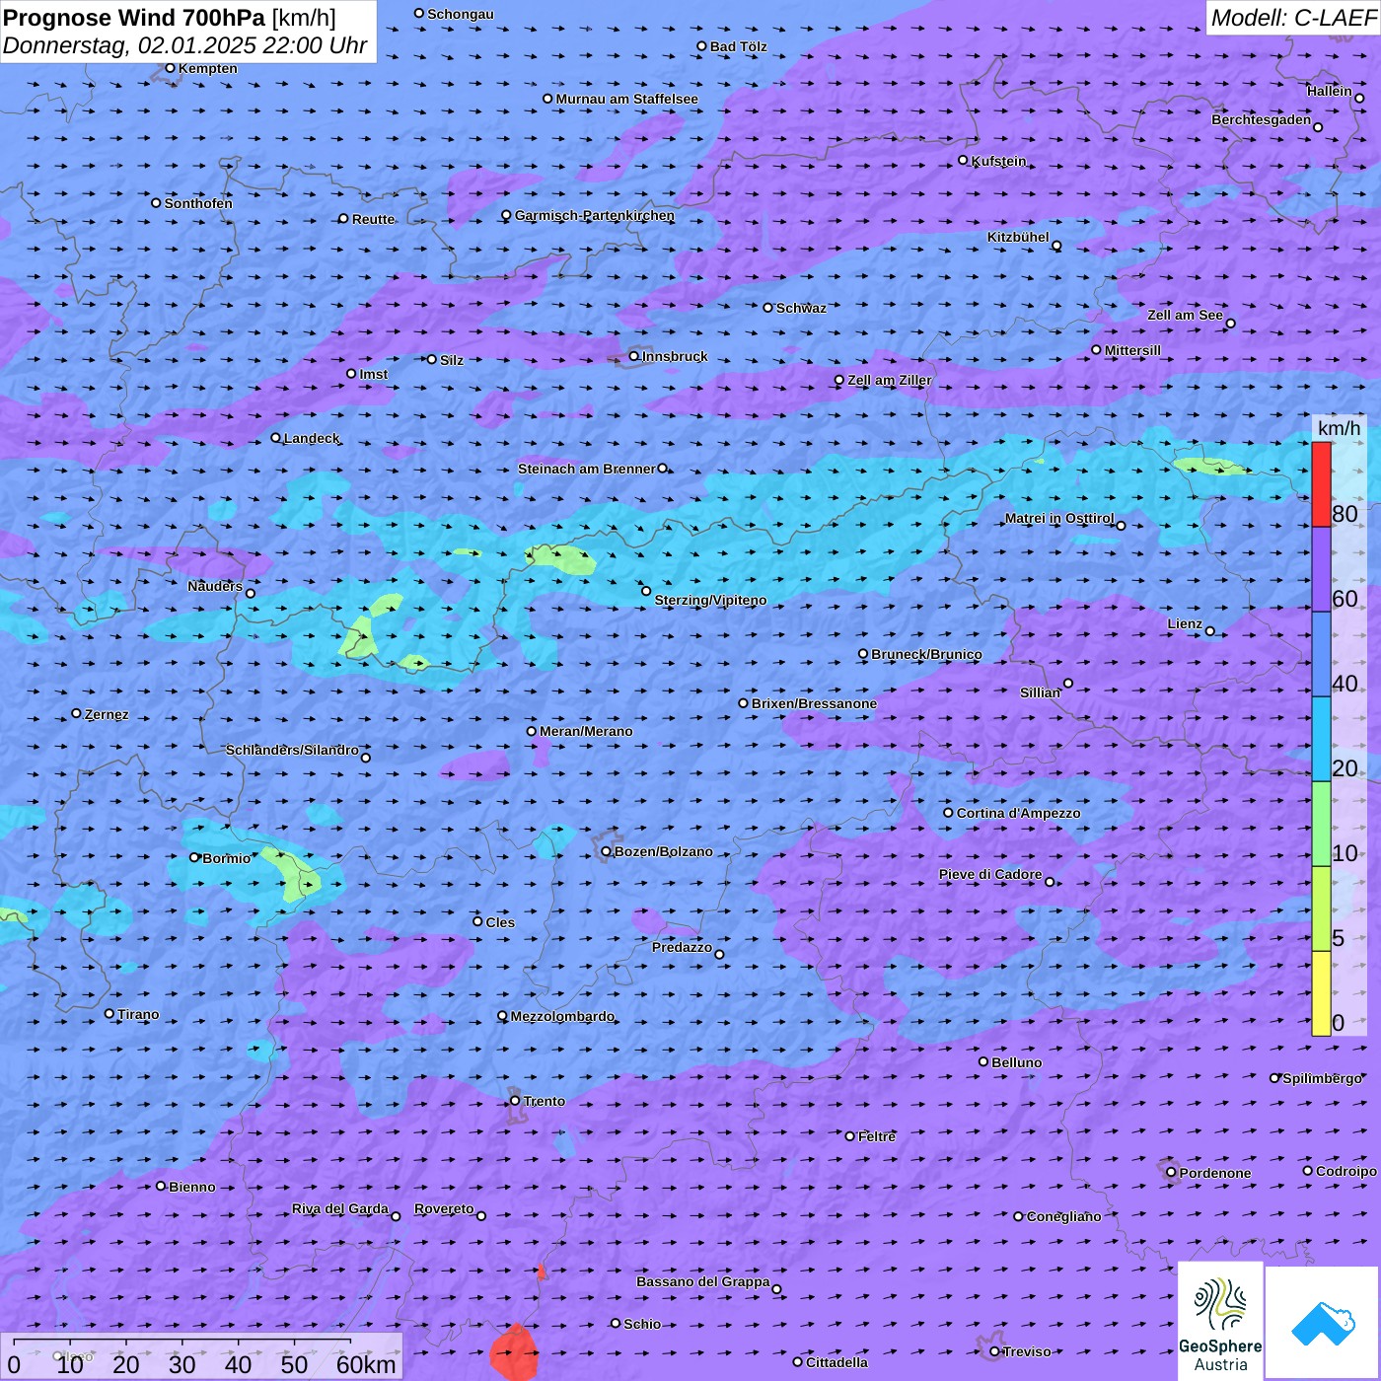Click the Cortina d'Ampezzo label
The image size is (1381, 1381).
point(1018,813)
